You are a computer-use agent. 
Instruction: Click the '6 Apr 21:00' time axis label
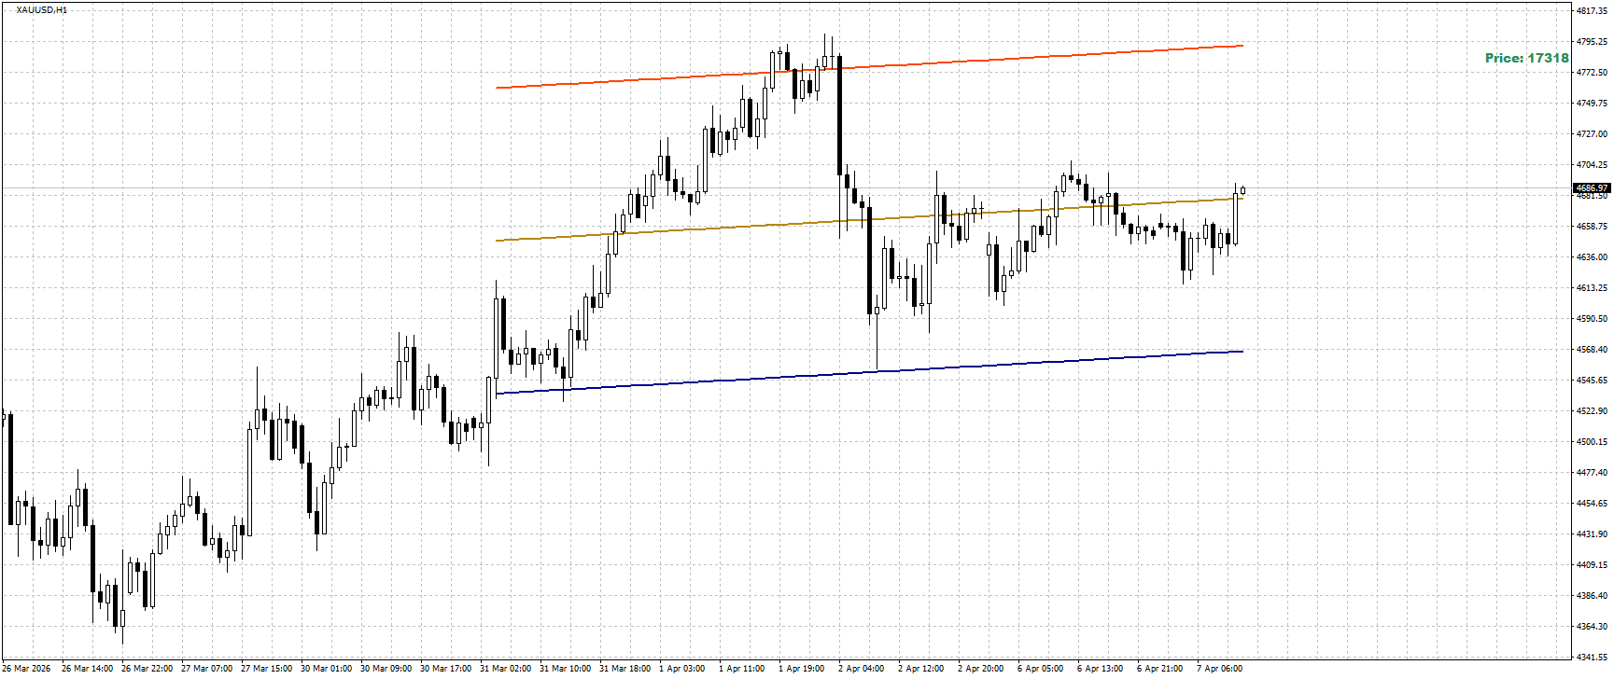(x=1161, y=669)
